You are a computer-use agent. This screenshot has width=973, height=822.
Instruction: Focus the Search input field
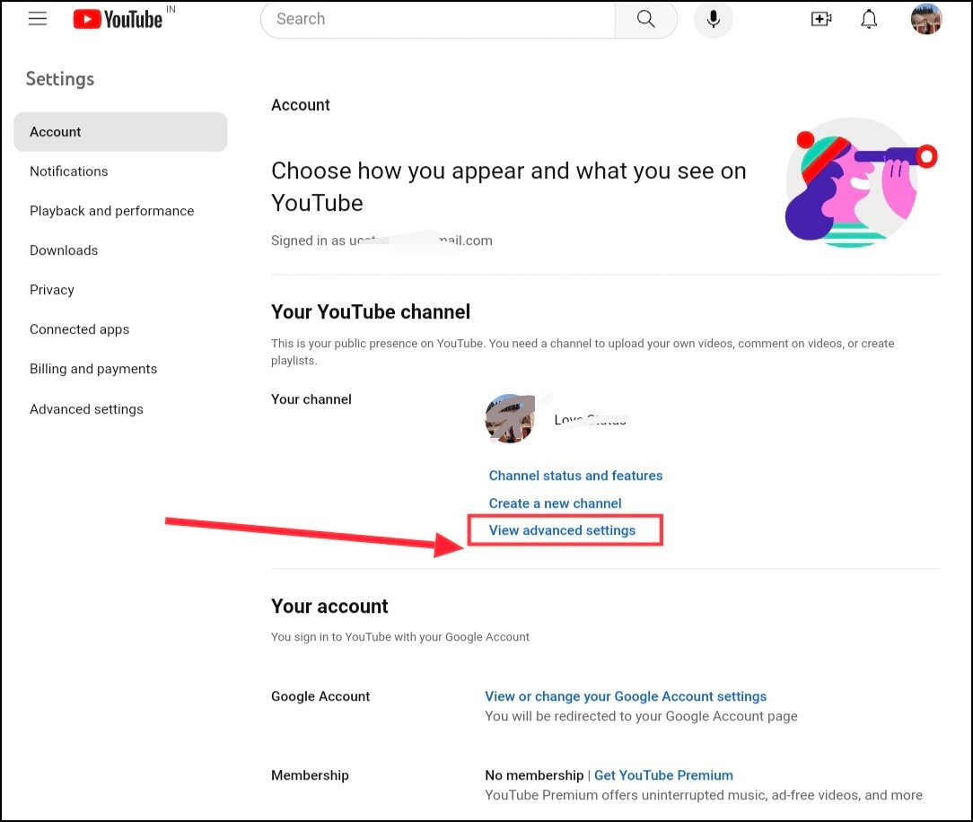point(438,19)
